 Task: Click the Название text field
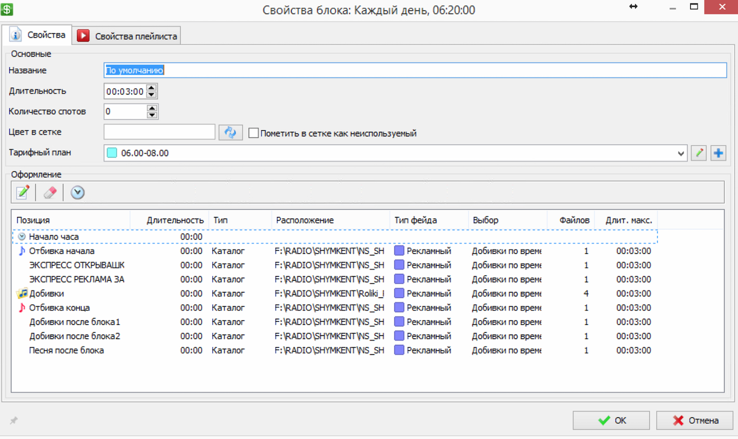(x=415, y=70)
